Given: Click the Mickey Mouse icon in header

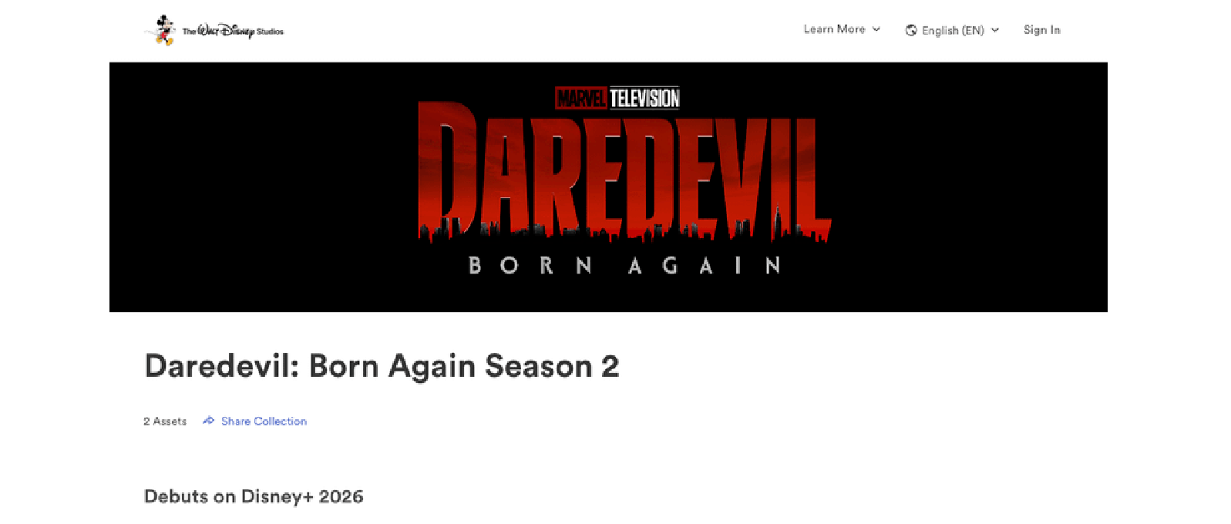Looking at the screenshot, I should click(x=163, y=30).
